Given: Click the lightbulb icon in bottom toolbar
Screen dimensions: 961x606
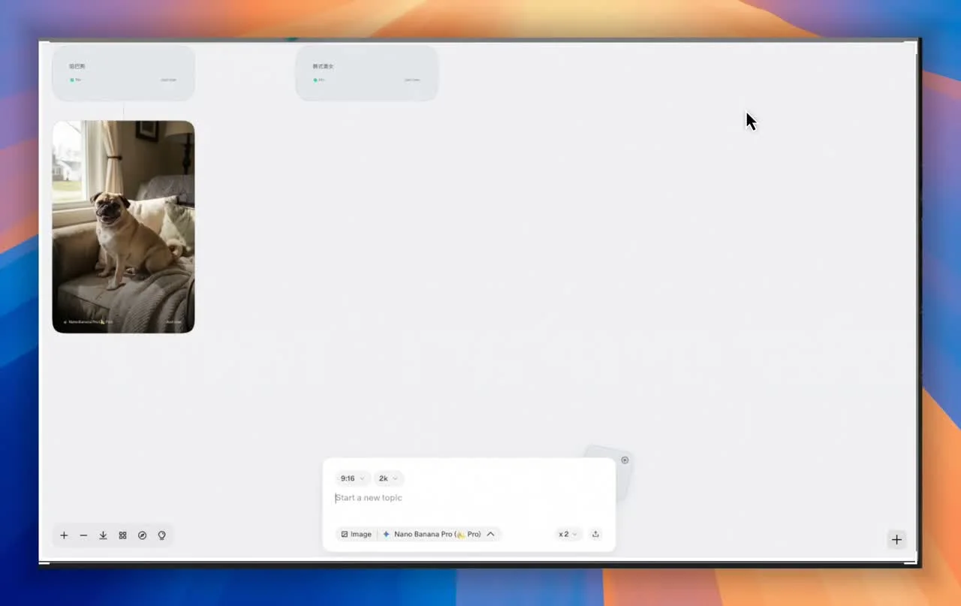Looking at the screenshot, I should [x=161, y=535].
